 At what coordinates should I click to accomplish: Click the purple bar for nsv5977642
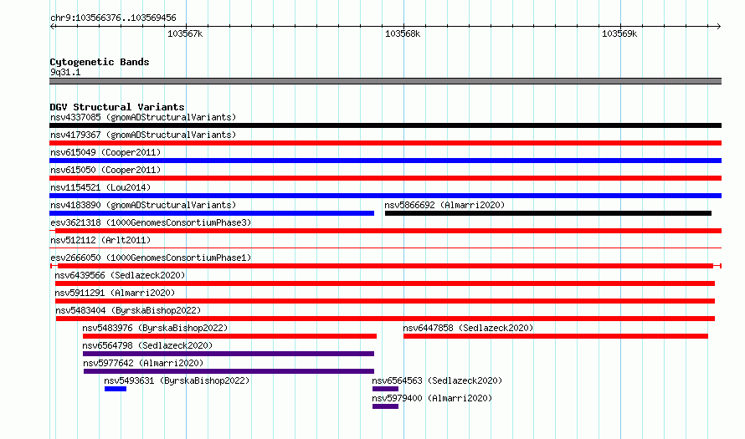point(229,371)
